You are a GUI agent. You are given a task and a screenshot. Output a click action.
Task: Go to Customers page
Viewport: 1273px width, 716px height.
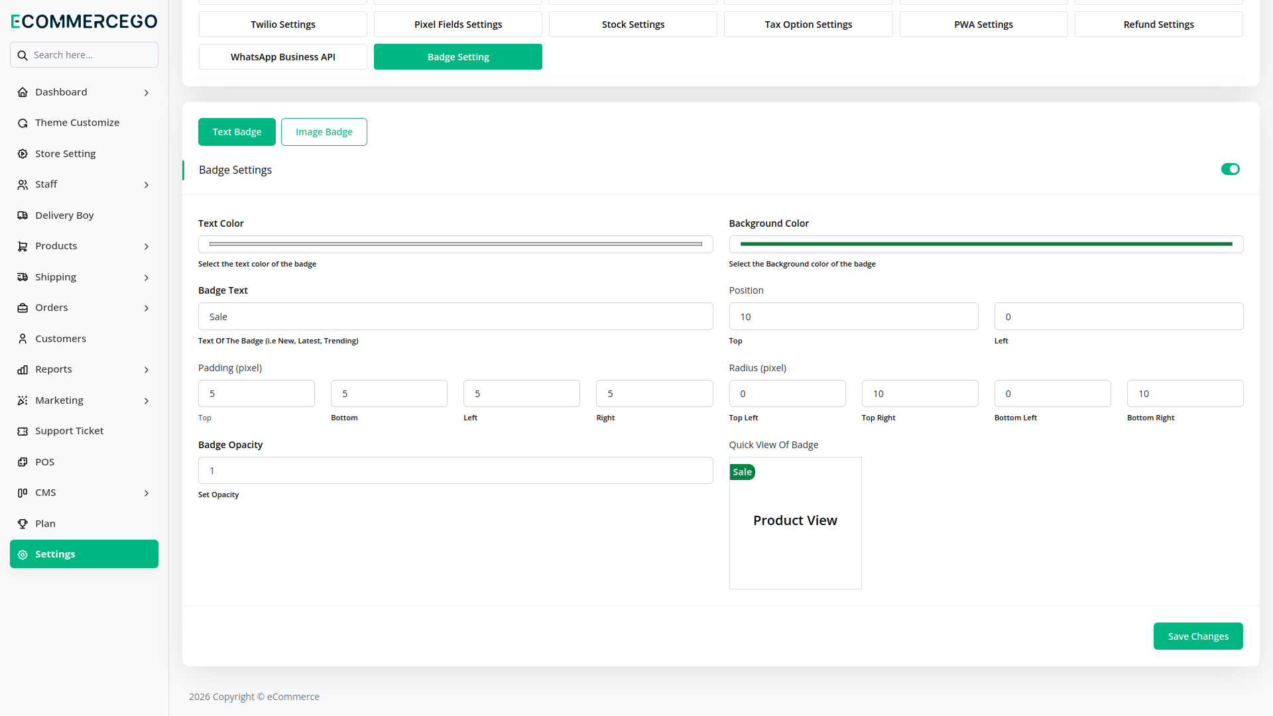[84, 339]
